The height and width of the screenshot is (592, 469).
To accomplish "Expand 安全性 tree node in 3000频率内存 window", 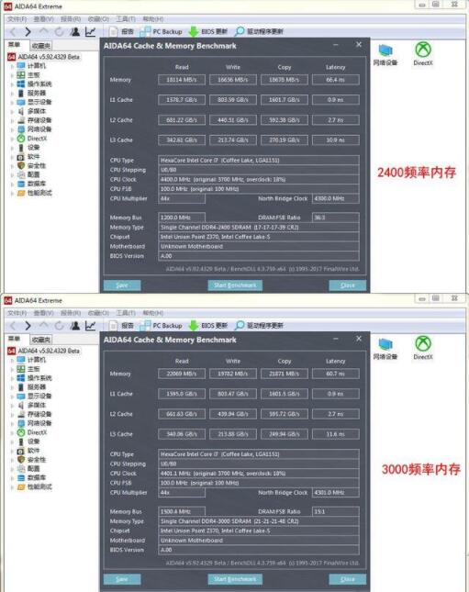I will click(12, 460).
